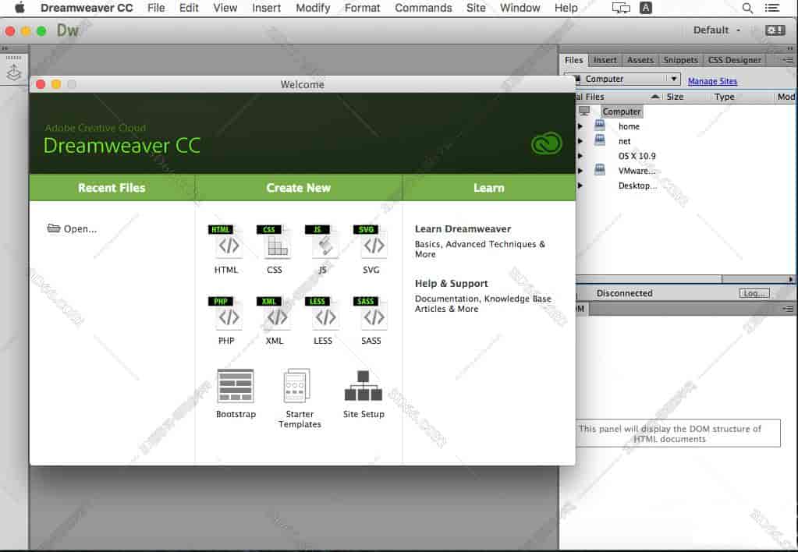Screen dimensions: 798x552
Task: Create a new PHP file
Action: 226,315
